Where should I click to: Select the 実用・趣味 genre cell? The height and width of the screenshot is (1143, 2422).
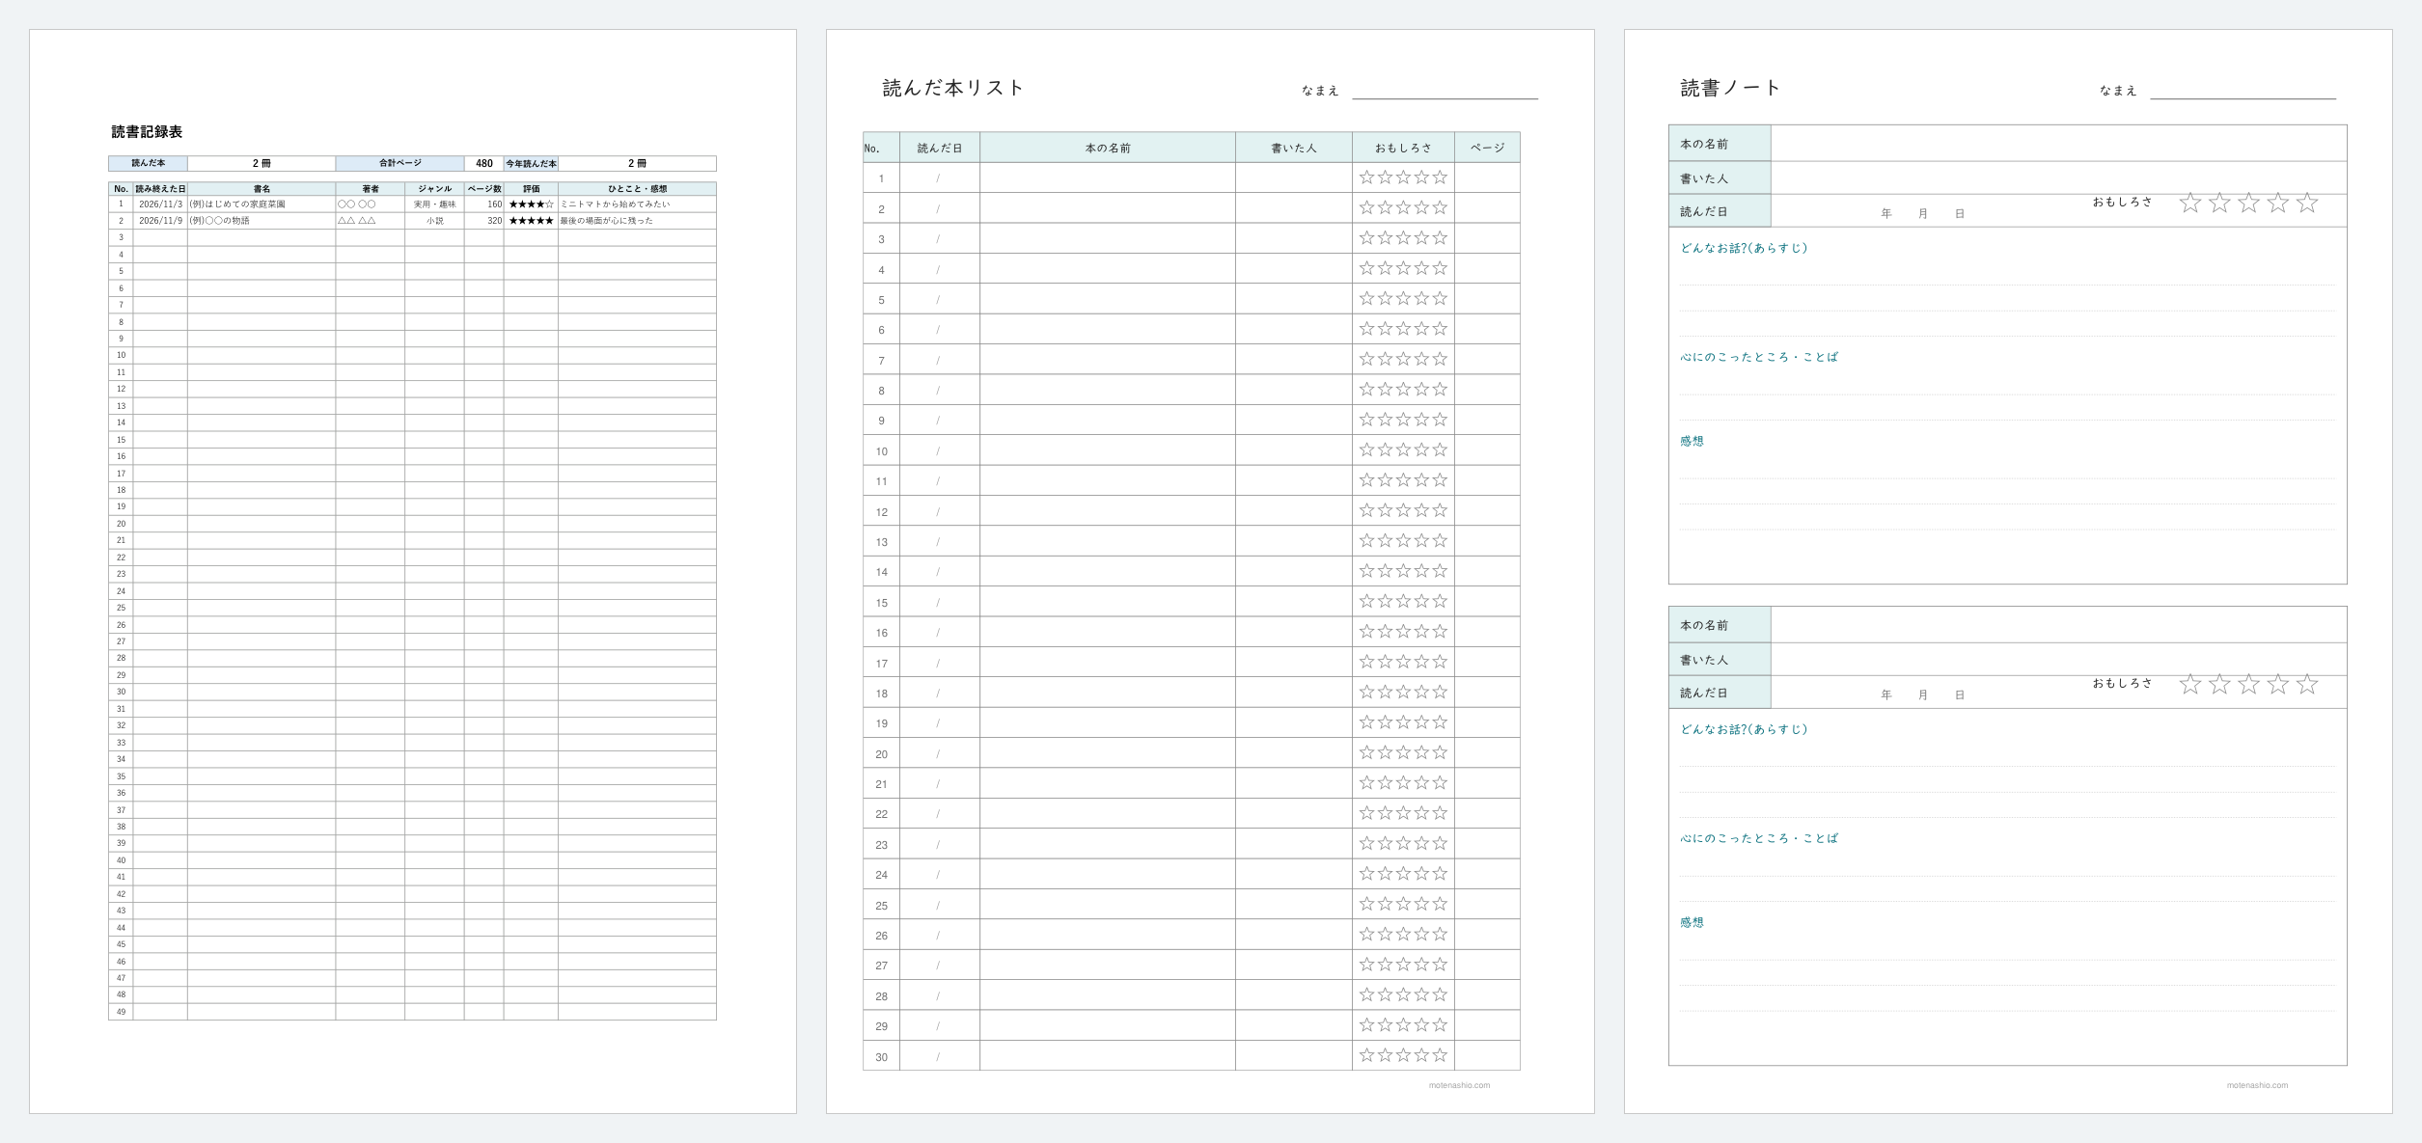point(434,204)
